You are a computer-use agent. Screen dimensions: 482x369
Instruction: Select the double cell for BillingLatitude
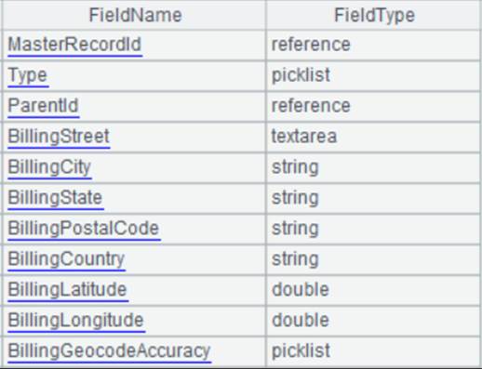pos(373,290)
